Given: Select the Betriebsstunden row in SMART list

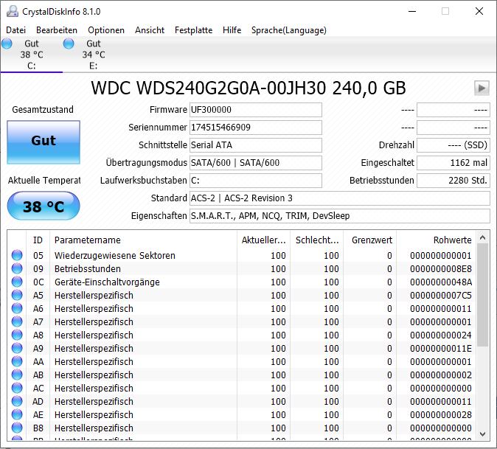Looking at the screenshot, I should point(242,268).
